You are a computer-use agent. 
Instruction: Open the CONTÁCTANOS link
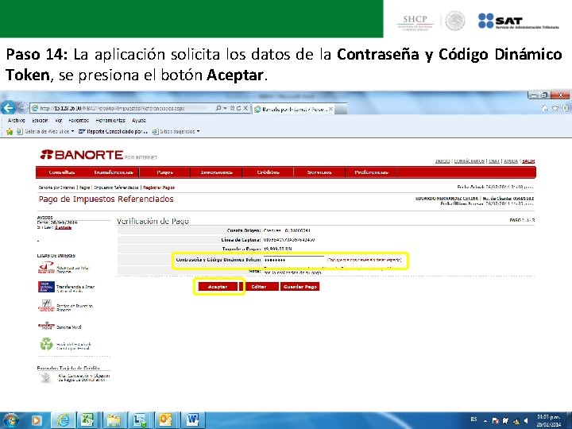(x=470, y=160)
